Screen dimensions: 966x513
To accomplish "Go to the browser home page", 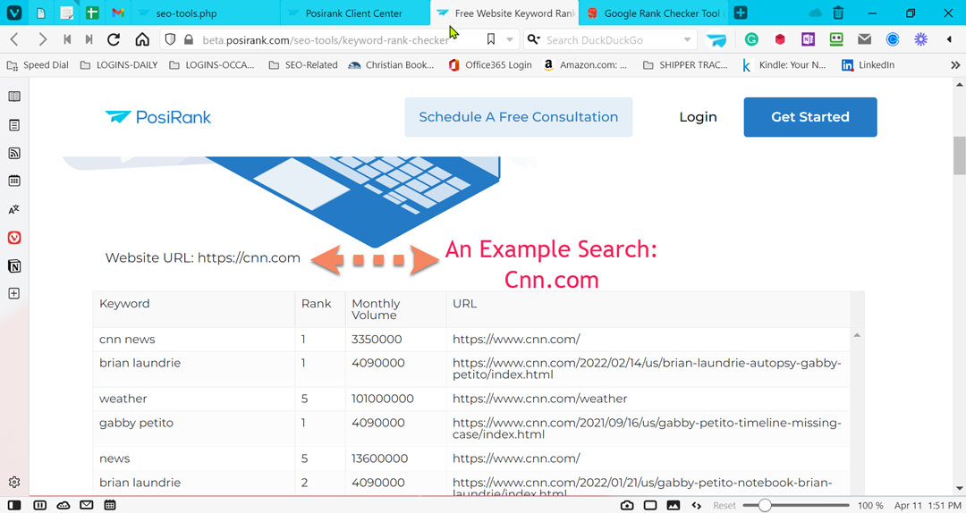I will (x=142, y=39).
